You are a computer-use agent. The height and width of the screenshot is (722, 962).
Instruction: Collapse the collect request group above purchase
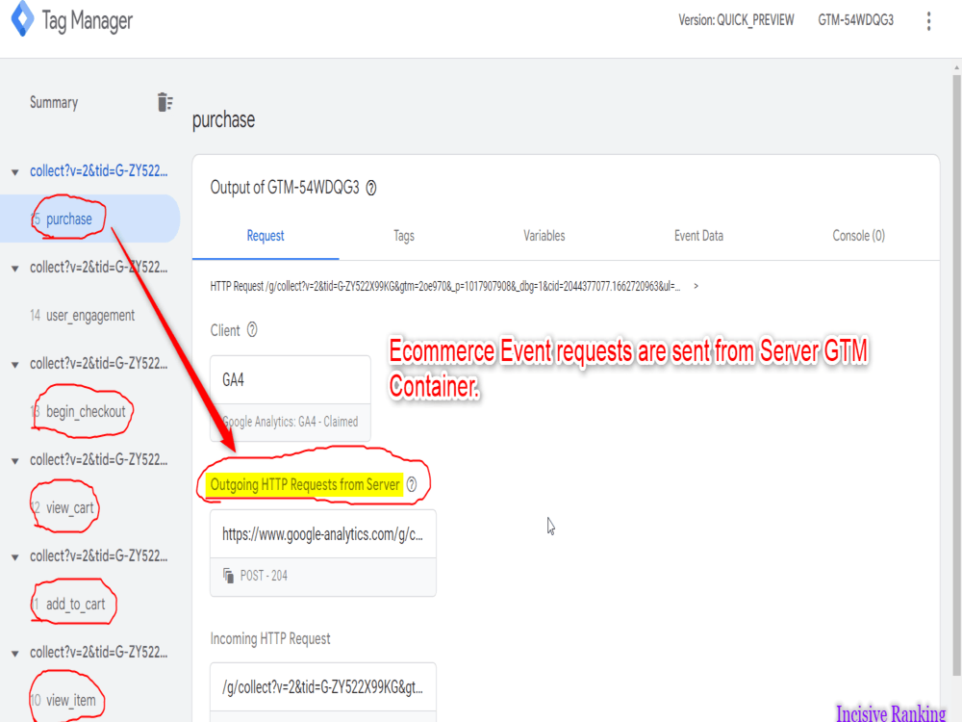coord(14,172)
